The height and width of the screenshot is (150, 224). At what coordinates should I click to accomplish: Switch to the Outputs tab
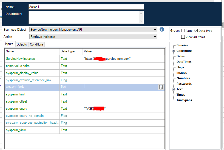pos(22,44)
